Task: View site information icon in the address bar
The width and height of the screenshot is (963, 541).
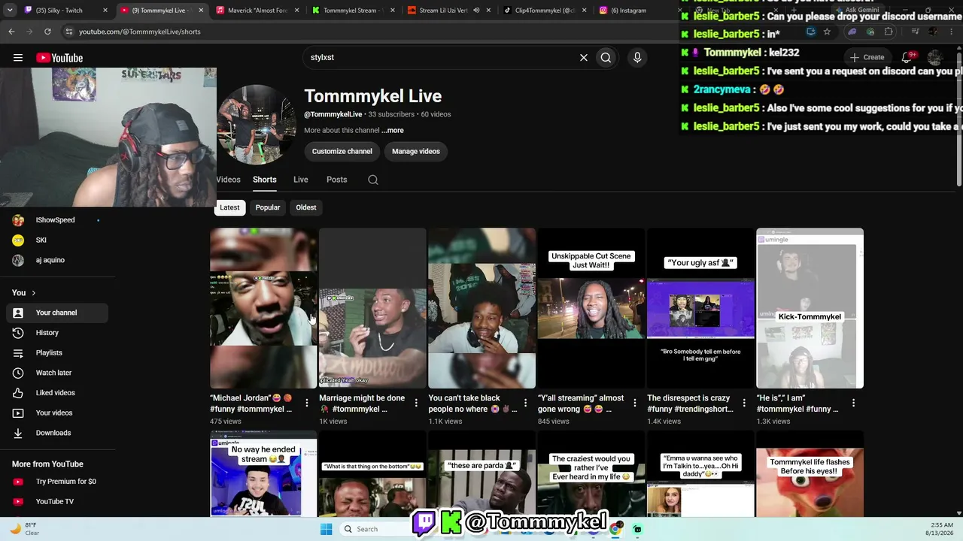Action: coord(69,32)
